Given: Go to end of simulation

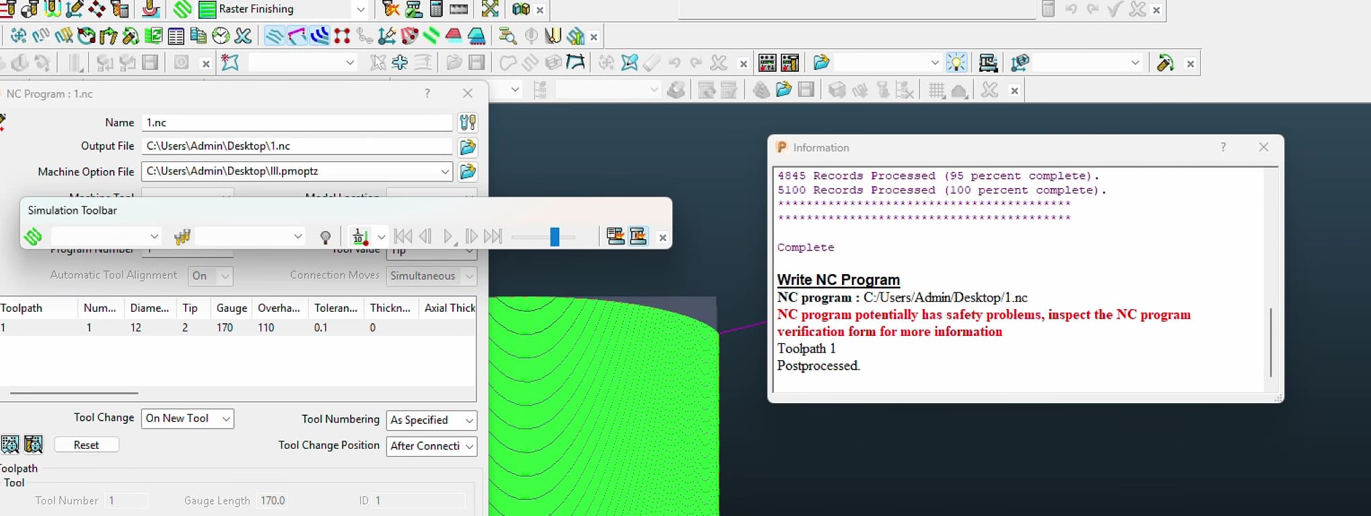Looking at the screenshot, I should point(493,236).
